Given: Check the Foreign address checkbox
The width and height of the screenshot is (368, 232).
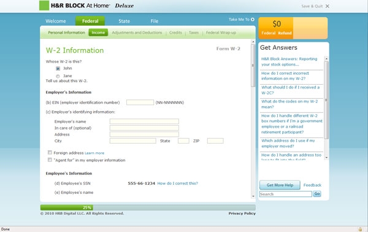Looking at the screenshot, I should click(x=50, y=153).
